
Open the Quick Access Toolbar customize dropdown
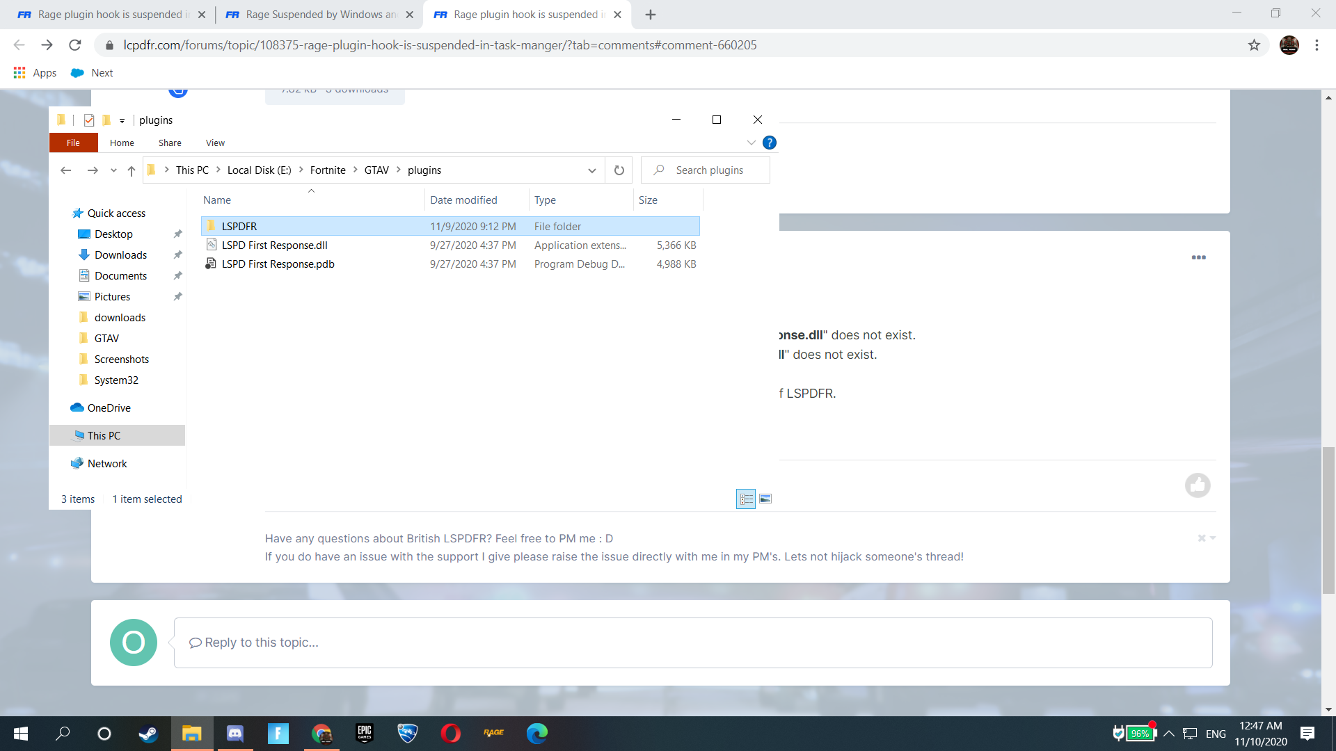[x=122, y=121]
